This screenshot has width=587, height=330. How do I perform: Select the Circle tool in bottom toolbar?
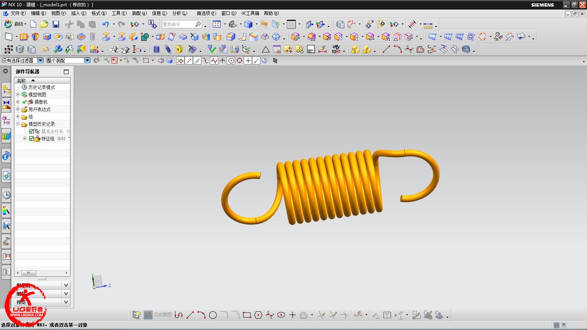click(213, 315)
